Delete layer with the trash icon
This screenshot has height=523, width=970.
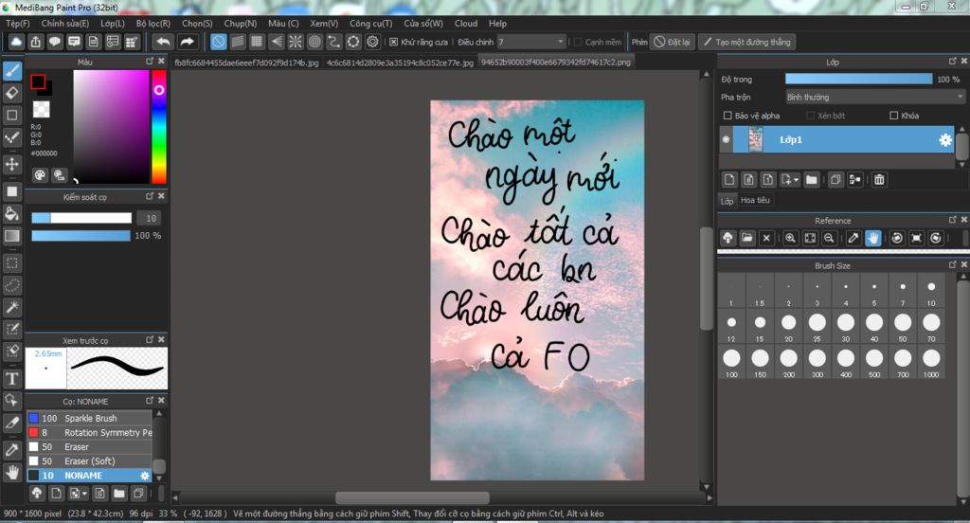[879, 179]
